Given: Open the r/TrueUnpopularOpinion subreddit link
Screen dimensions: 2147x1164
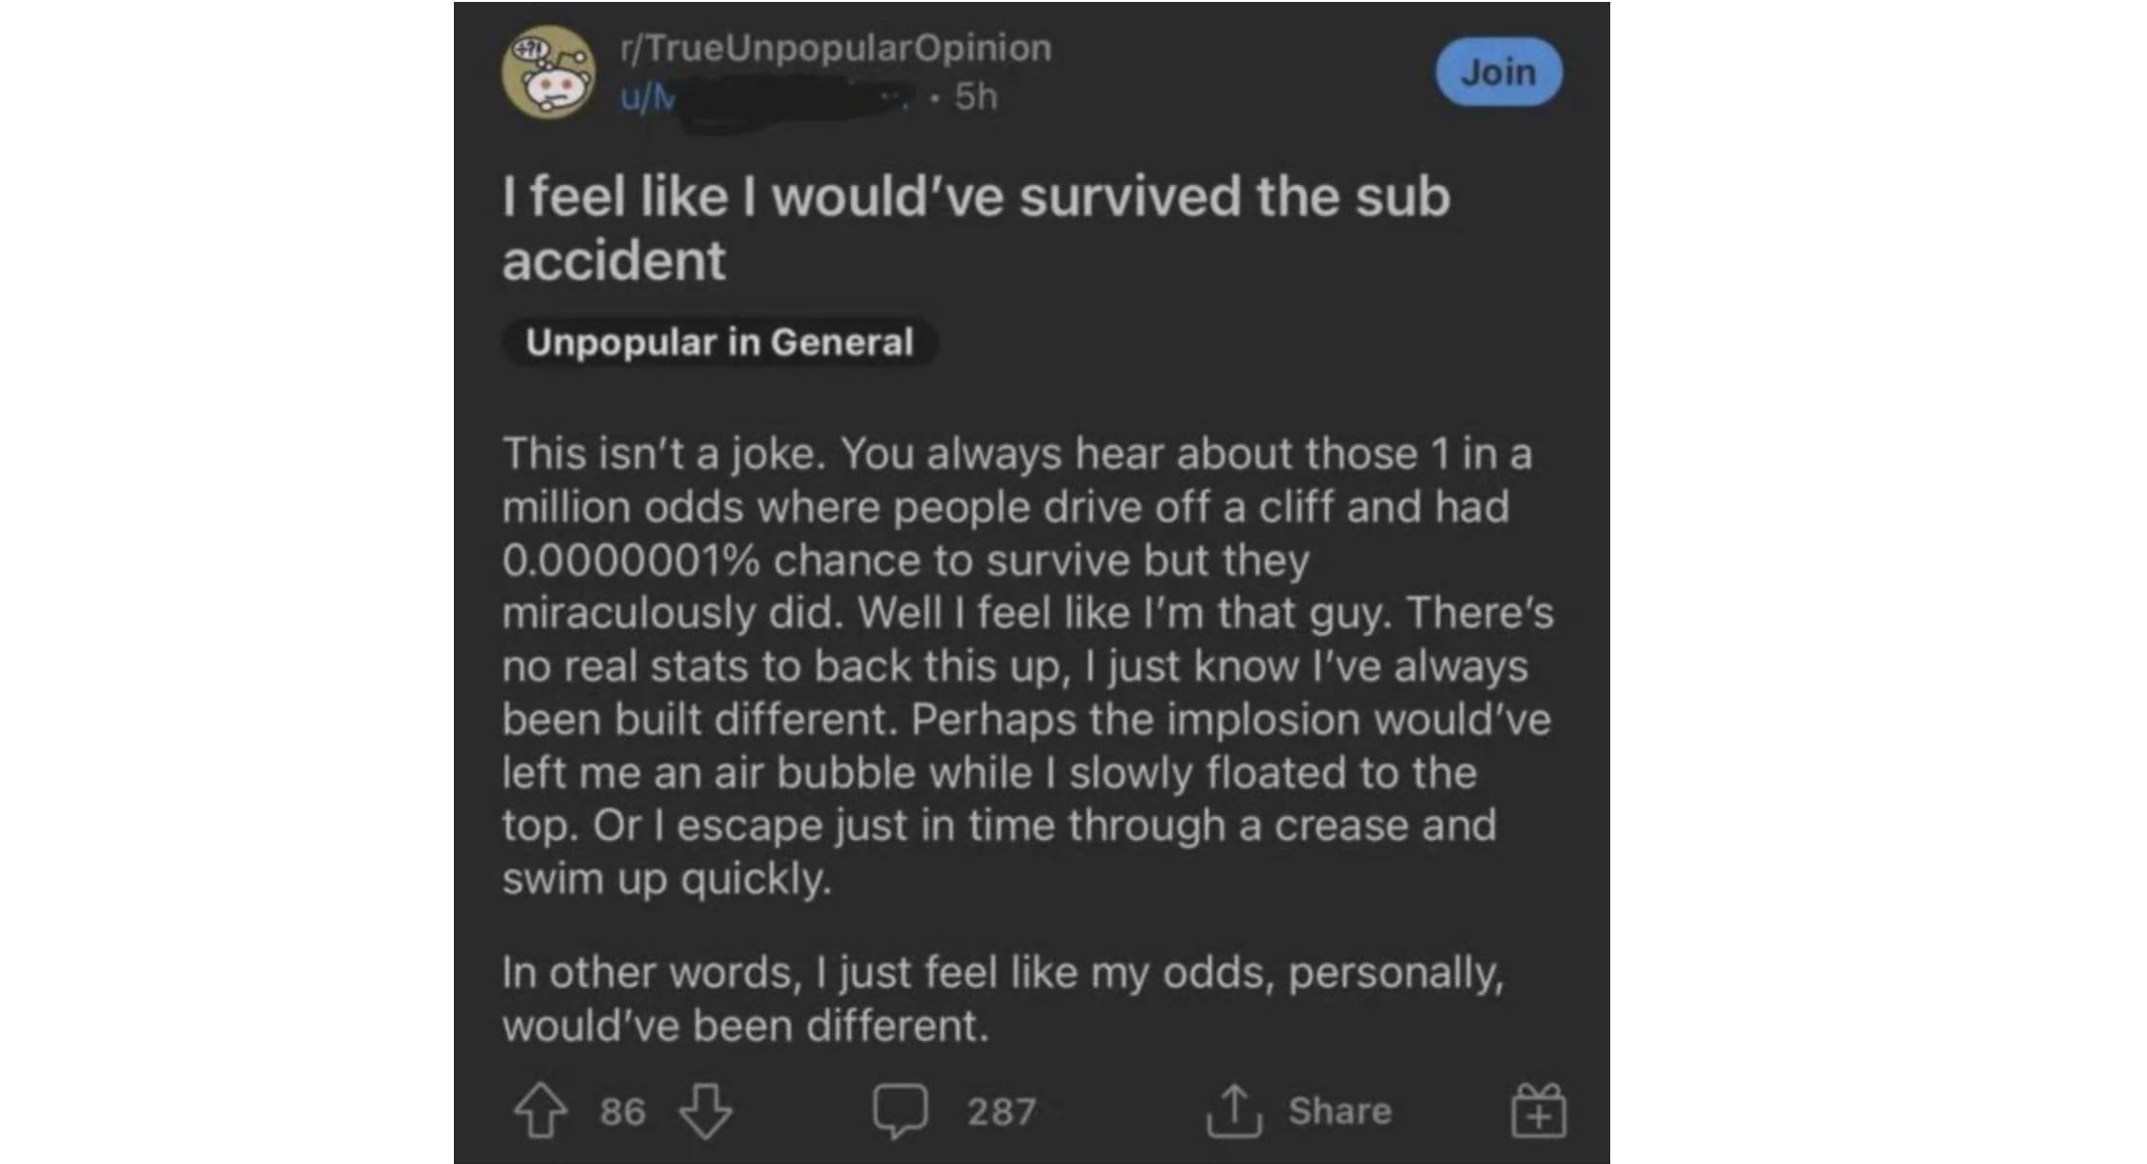Looking at the screenshot, I should 836,47.
